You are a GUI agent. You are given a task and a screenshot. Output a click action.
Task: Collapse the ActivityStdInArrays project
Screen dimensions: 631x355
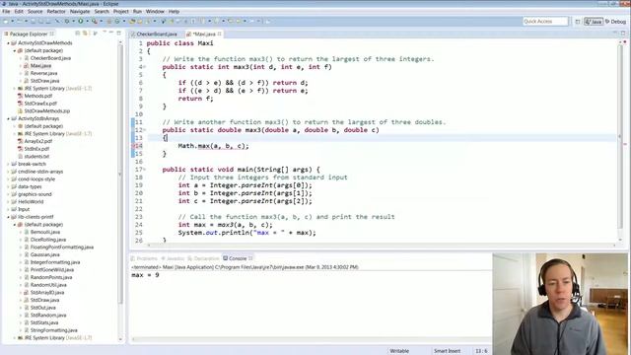(8, 118)
